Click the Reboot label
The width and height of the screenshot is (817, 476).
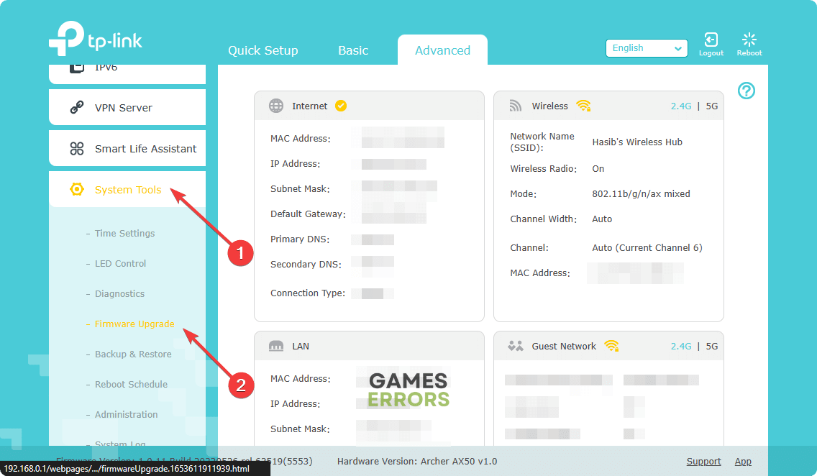coord(749,53)
